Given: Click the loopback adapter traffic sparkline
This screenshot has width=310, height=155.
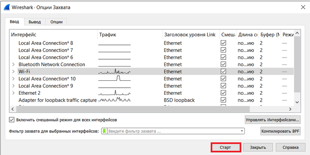Looking at the screenshot, I should pyautogui.click(x=114, y=100).
